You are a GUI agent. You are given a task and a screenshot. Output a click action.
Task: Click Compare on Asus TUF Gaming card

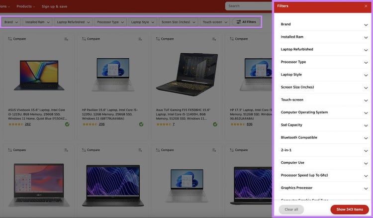point(165,39)
